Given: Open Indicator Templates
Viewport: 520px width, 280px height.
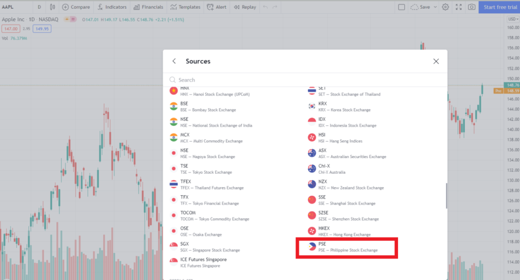Looking at the screenshot, I should point(185,7).
